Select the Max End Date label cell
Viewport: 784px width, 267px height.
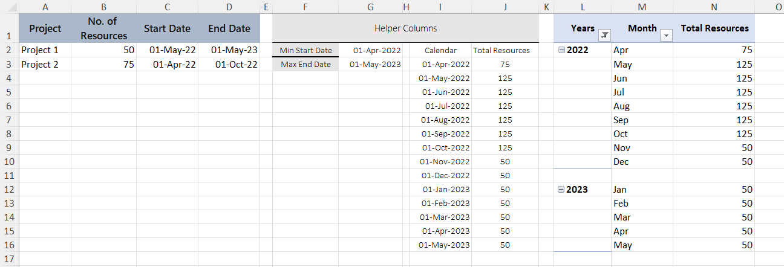(x=305, y=64)
